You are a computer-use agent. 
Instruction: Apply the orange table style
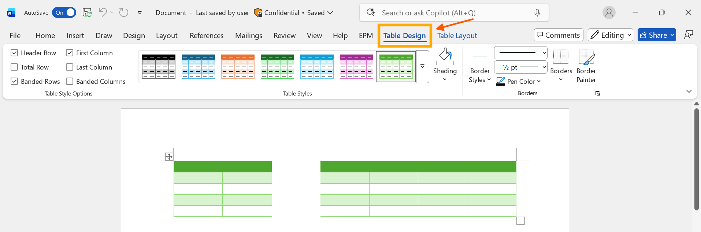[x=238, y=67]
